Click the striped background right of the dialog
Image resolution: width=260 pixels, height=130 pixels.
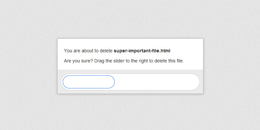coord(231,65)
